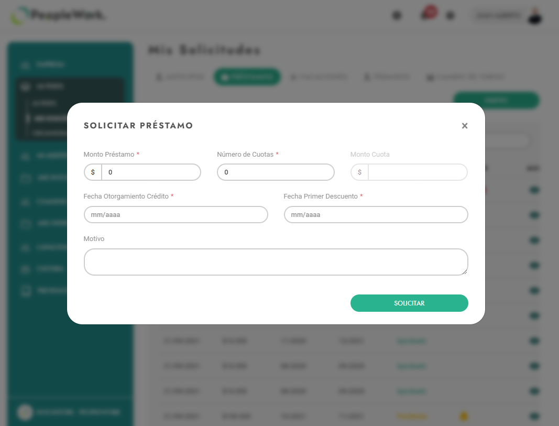
Task: Click the eye icon in the last visible row
Action: click(534, 416)
